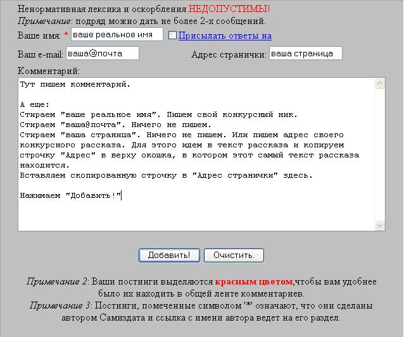Click the 'Комментарий:' label
Image resolution: width=404 pixels, height=337 pixels.
49,70
